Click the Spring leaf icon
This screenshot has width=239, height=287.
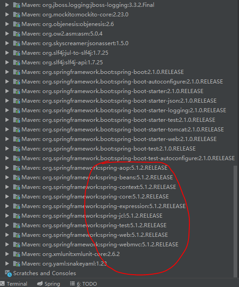click(40, 283)
